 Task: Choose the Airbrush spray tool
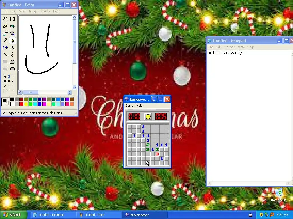(5, 48)
